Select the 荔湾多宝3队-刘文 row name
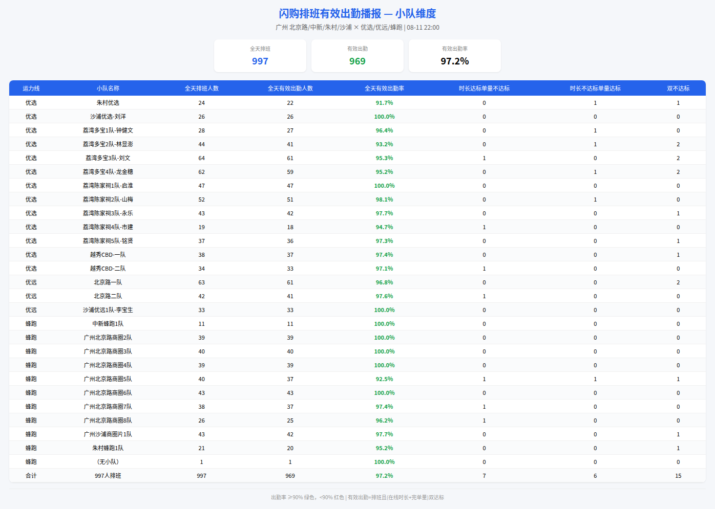Viewport: 715px width, 509px height. point(108,158)
